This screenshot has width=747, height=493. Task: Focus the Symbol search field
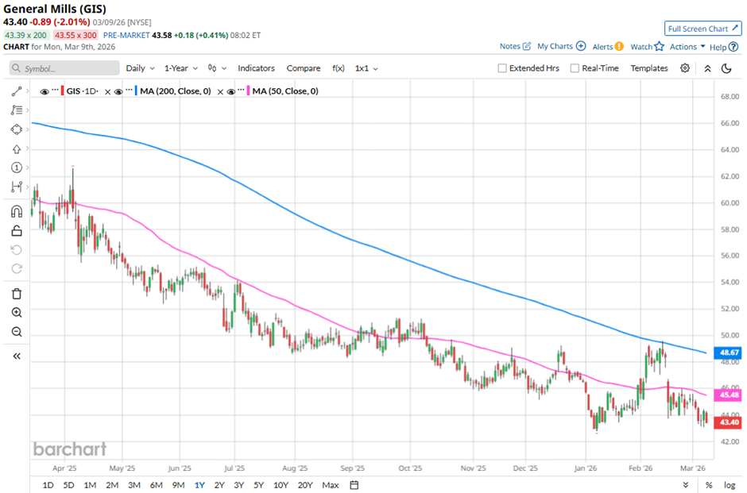tap(64, 68)
